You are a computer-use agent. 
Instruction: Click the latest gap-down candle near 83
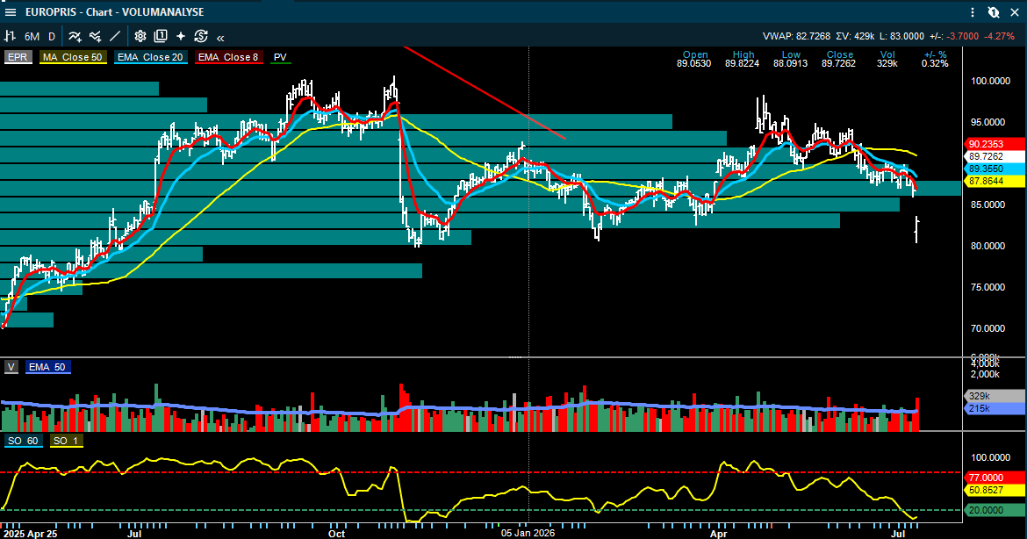(x=917, y=229)
